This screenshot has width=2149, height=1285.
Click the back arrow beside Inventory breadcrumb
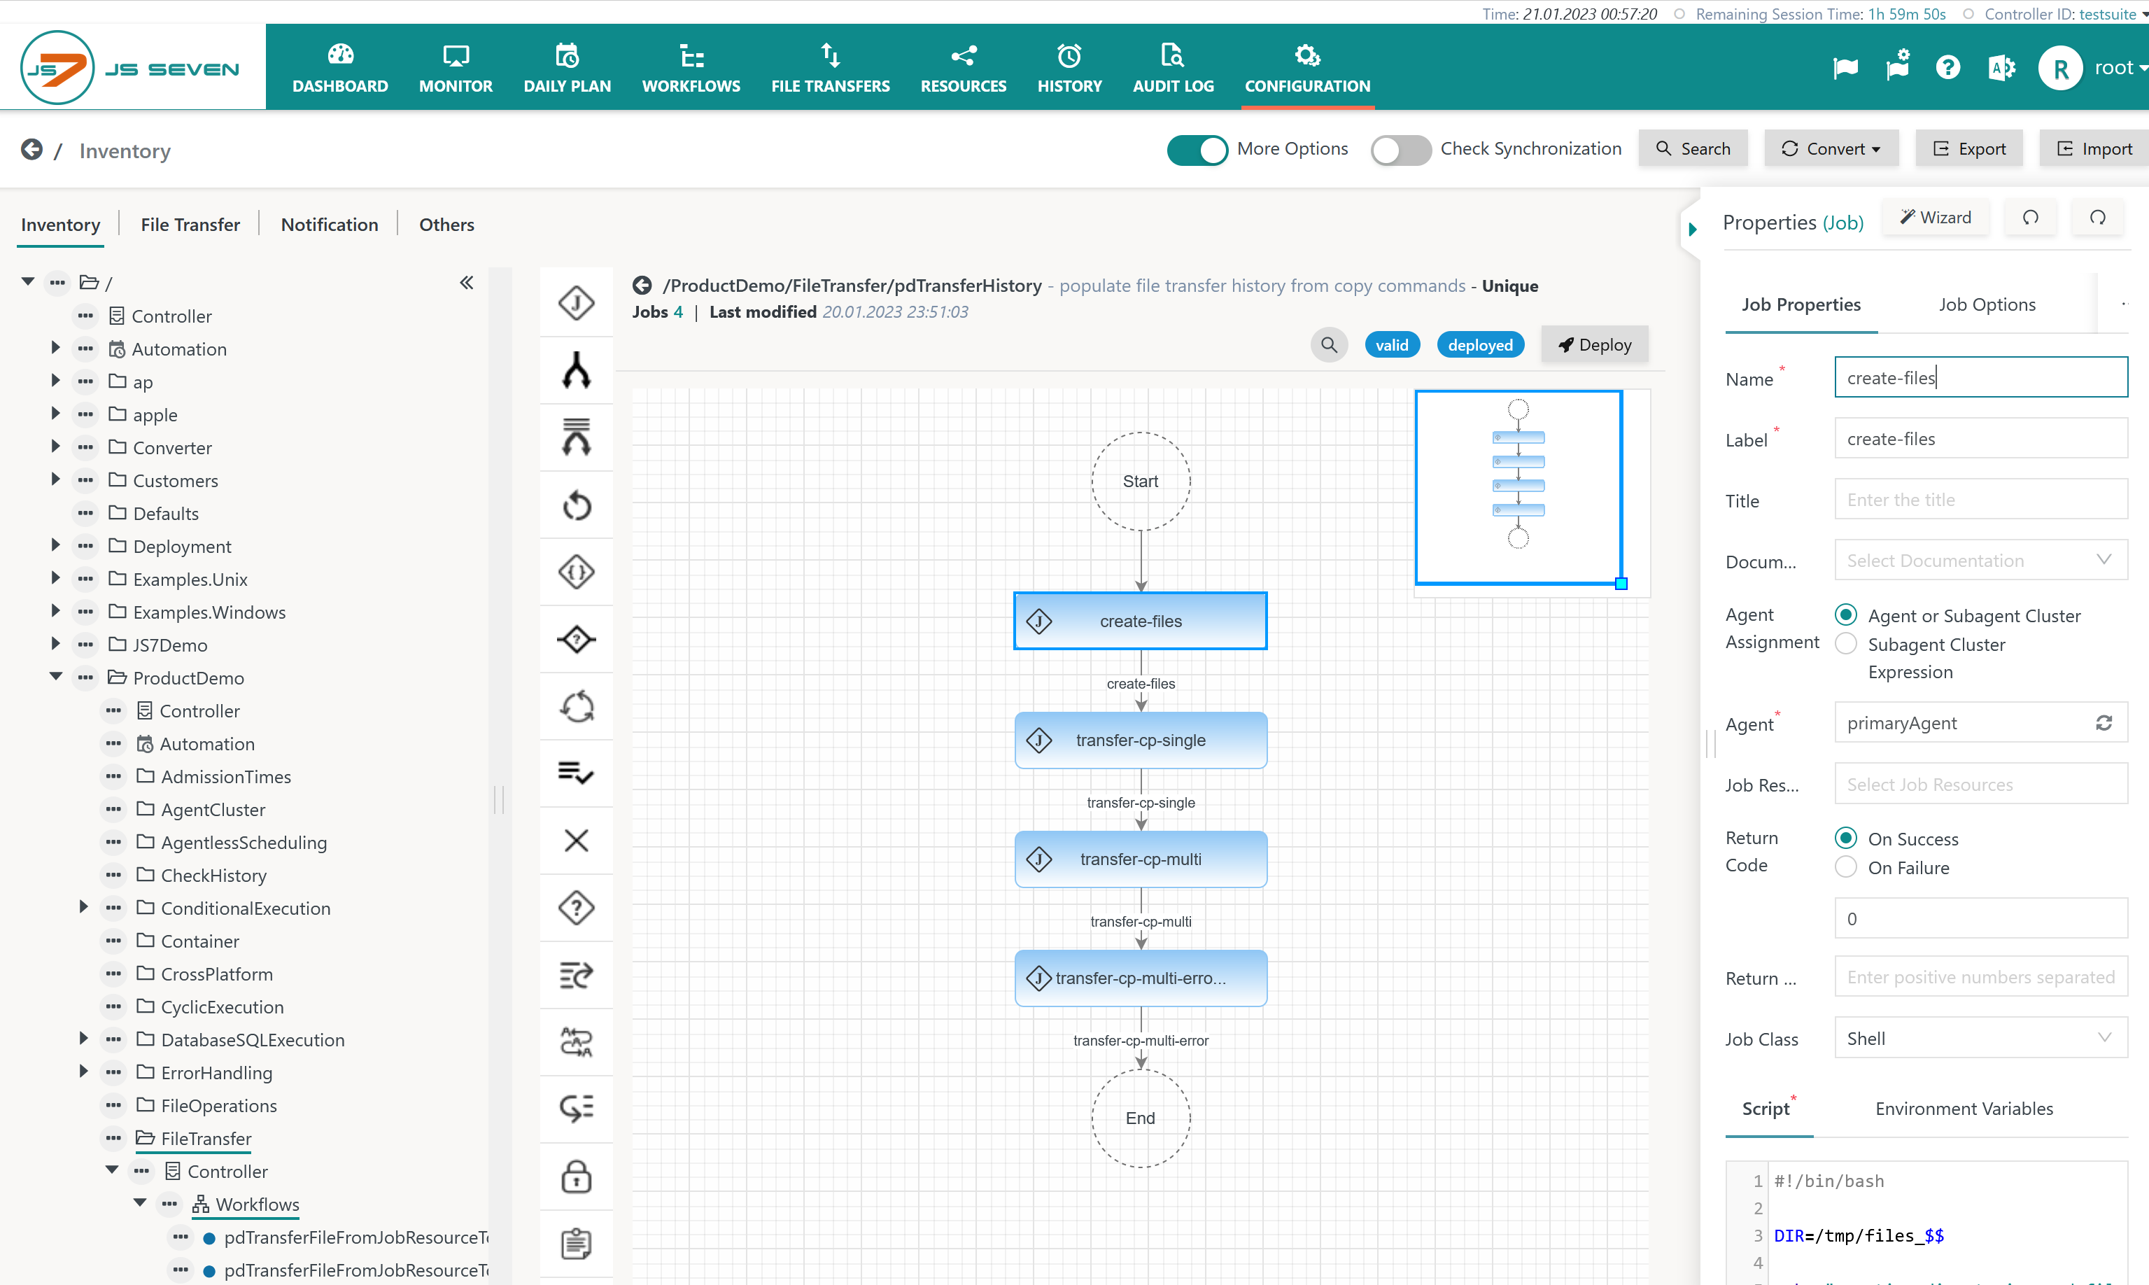(x=32, y=150)
